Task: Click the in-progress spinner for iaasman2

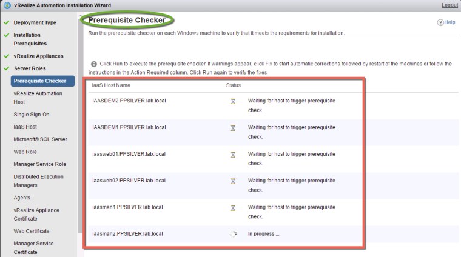Action: tap(233, 234)
